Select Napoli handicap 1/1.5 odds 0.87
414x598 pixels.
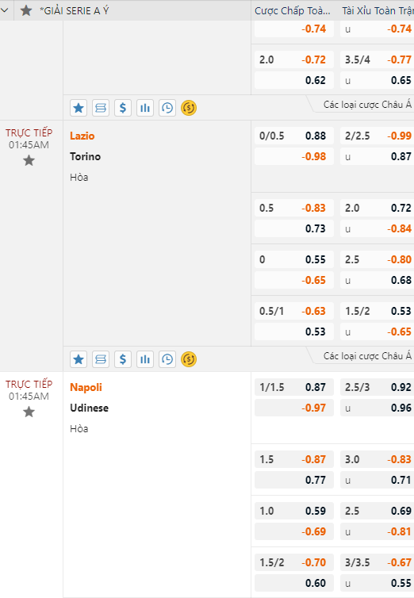(x=294, y=387)
